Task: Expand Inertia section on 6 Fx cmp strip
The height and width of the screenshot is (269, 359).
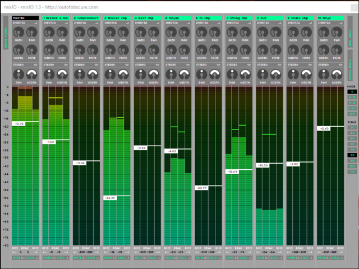Action: tap(219, 23)
